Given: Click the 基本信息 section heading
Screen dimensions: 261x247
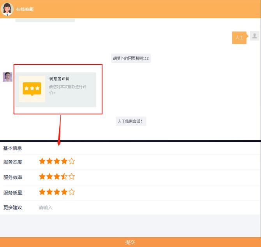Looking at the screenshot, I should 12,148.
